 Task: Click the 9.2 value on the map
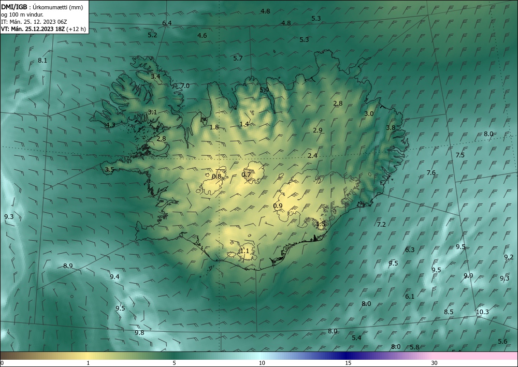point(509,257)
